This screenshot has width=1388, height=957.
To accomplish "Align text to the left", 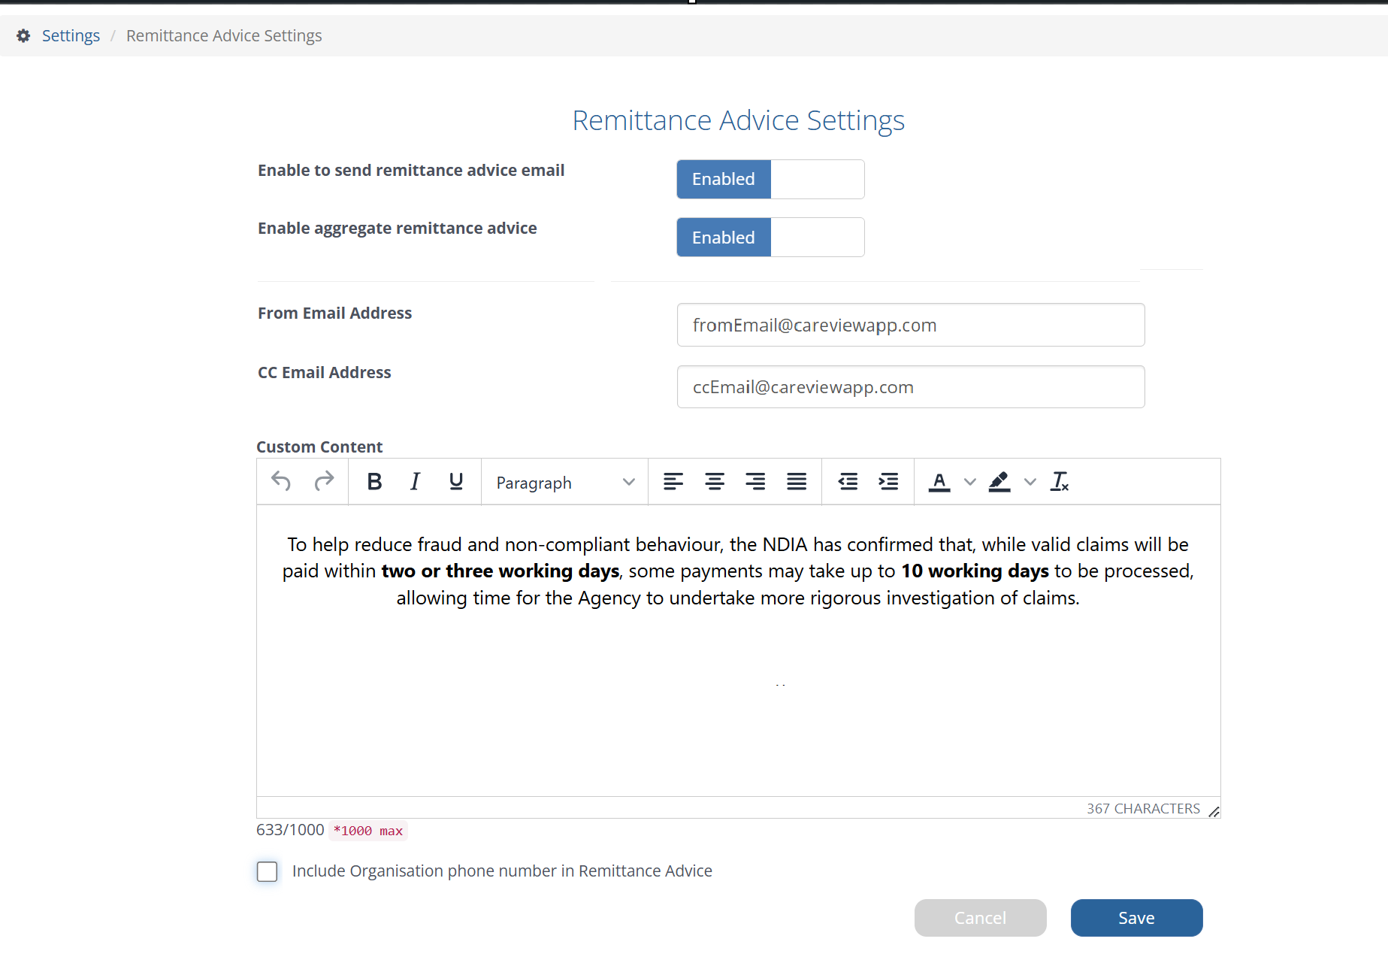I will (x=673, y=481).
